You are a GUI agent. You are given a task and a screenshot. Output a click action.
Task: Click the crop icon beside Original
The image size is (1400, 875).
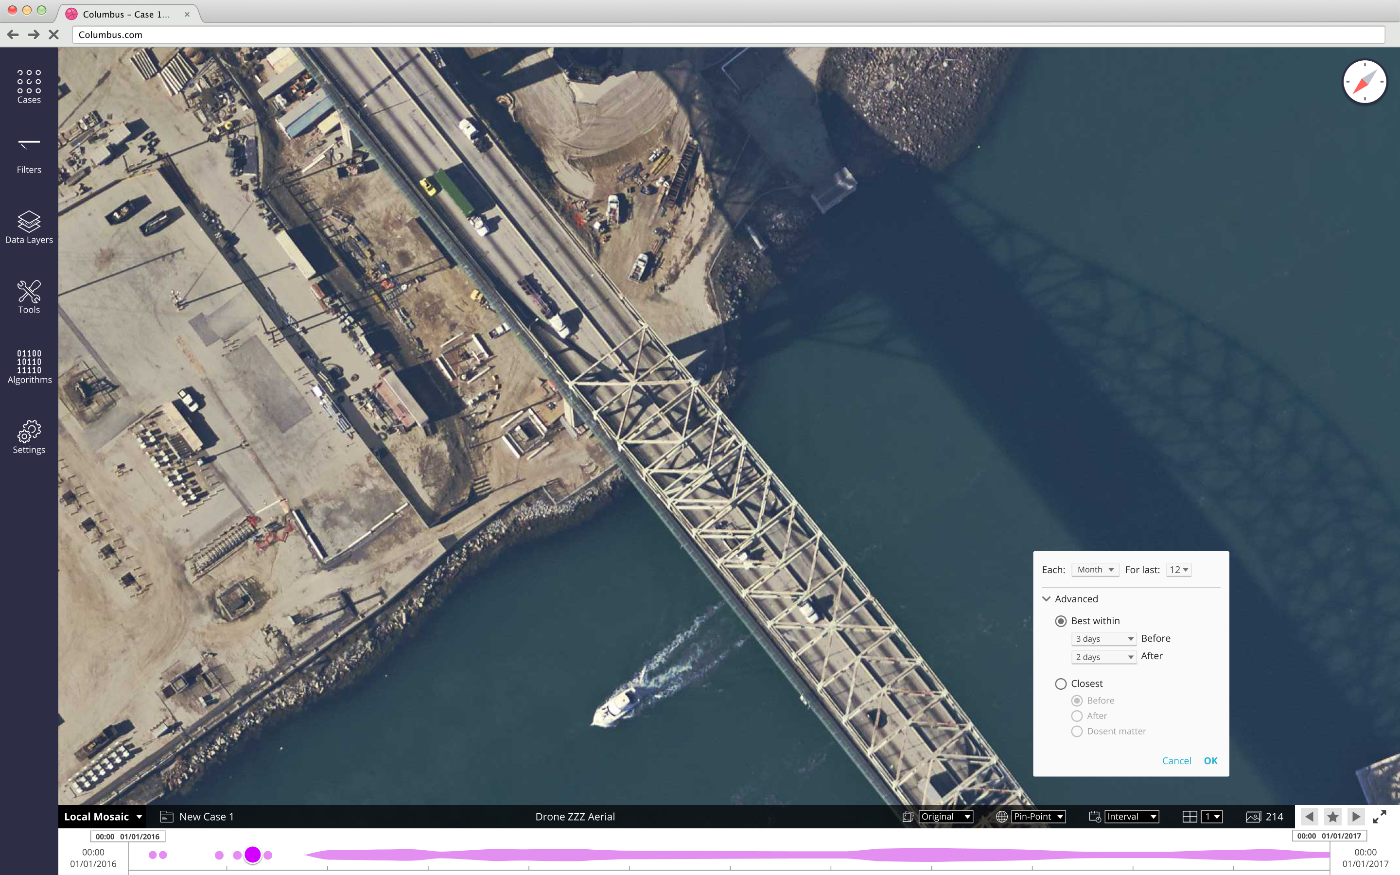coord(908,817)
